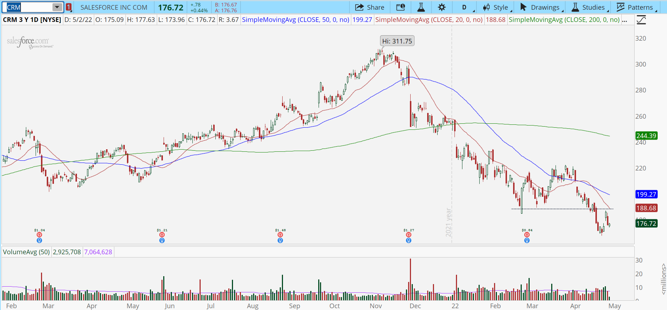Click the R: 3.67 range value
Viewport: 667px width, 310px height.
pyautogui.click(x=229, y=20)
